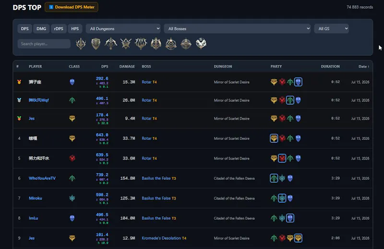Filter by the shield class emblem
Screen dimensions: 384x249
pyautogui.click(x=96, y=44)
